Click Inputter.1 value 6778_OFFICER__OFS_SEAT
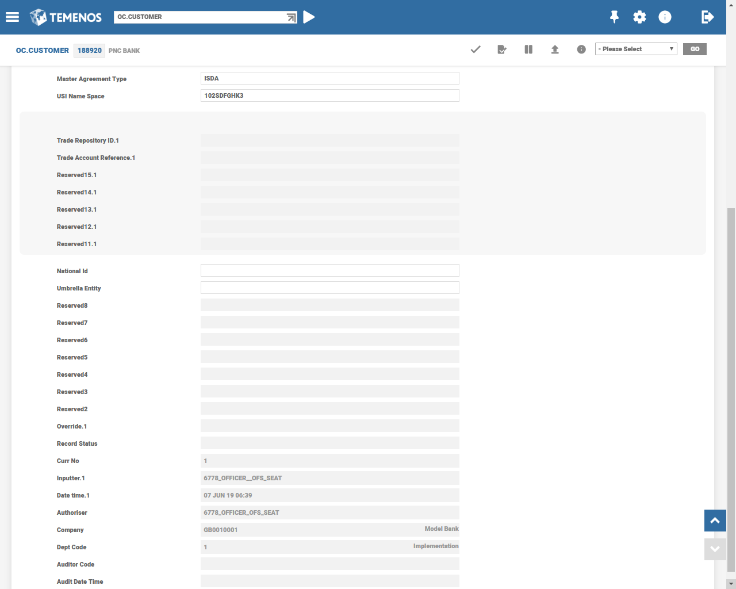Viewport: 736px width, 589px height. (243, 478)
